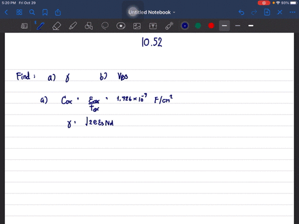The height and width of the screenshot is (224, 299).
Task: Add a new page
Action: point(267,12)
